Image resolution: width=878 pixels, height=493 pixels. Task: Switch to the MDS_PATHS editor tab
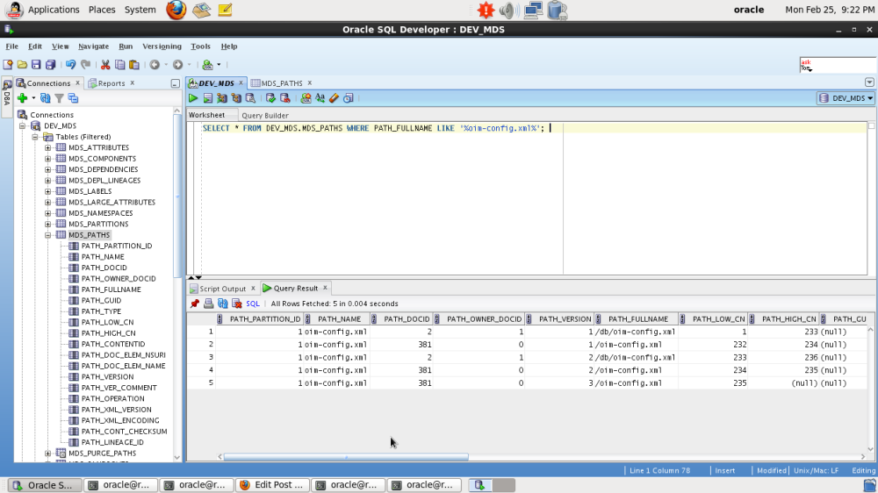(282, 83)
